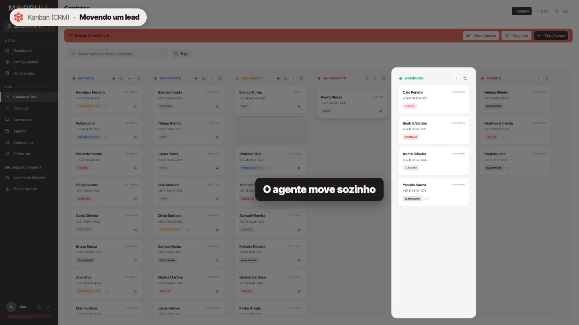The width and height of the screenshot is (579, 325).
Task: Open Beatriz Santos lead card
Action: point(434,130)
